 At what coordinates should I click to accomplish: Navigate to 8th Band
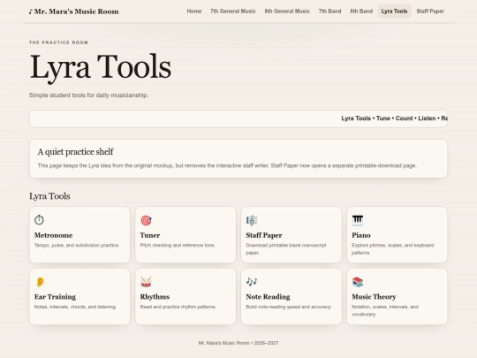click(361, 11)
